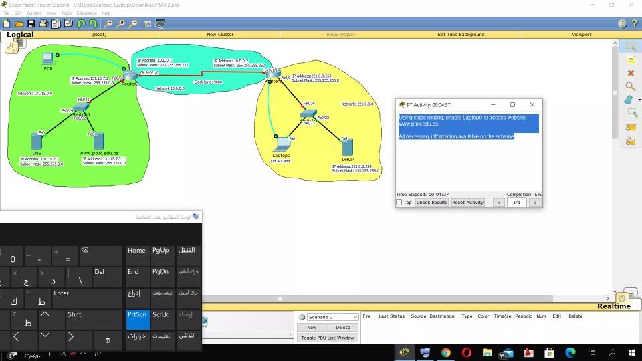This screenshot has height=361, width=642.
Task: Click the New scenario button
Action: pos(312,327)
